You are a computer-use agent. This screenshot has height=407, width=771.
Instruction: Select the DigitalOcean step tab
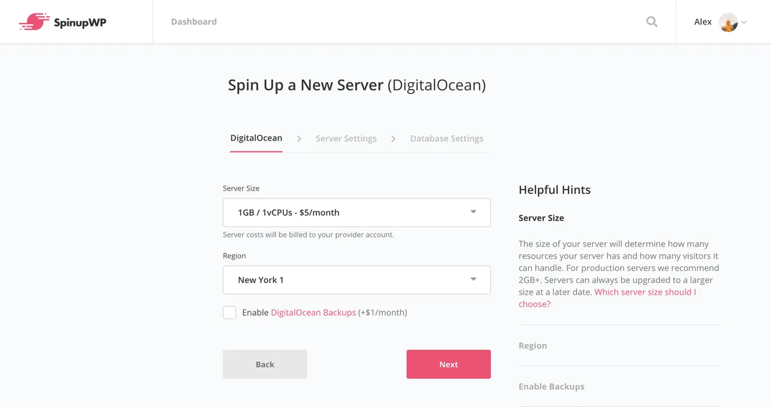coord(256,138)
